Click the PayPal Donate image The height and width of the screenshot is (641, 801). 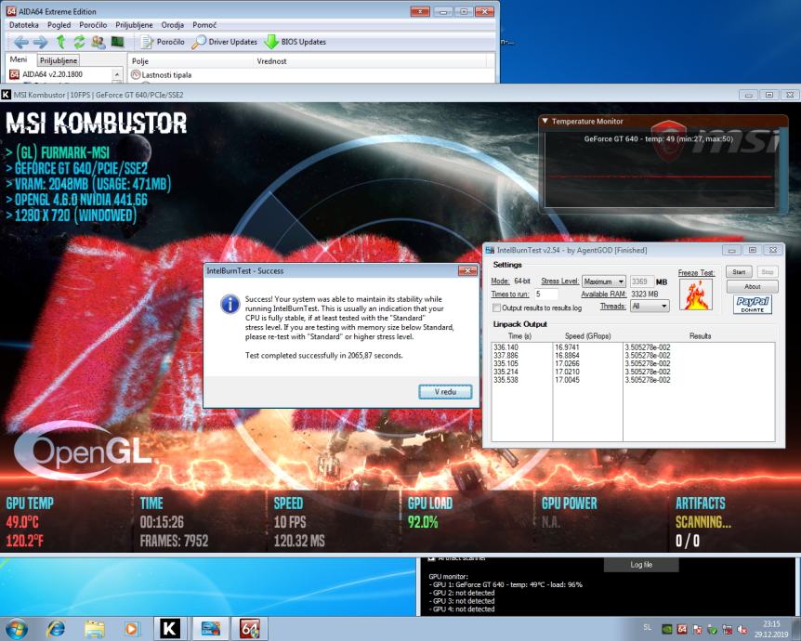pyautogui.click(x=753, y=304)
